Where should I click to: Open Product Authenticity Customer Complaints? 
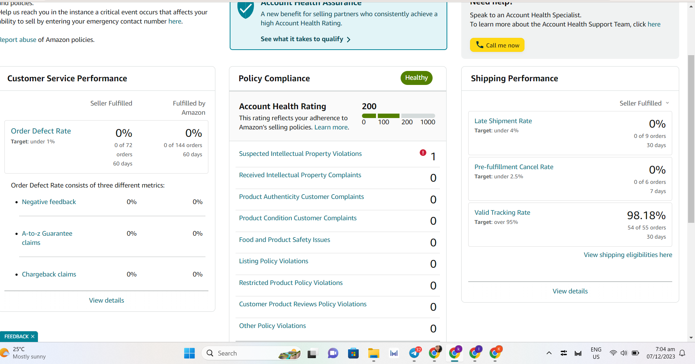point(301,197)
